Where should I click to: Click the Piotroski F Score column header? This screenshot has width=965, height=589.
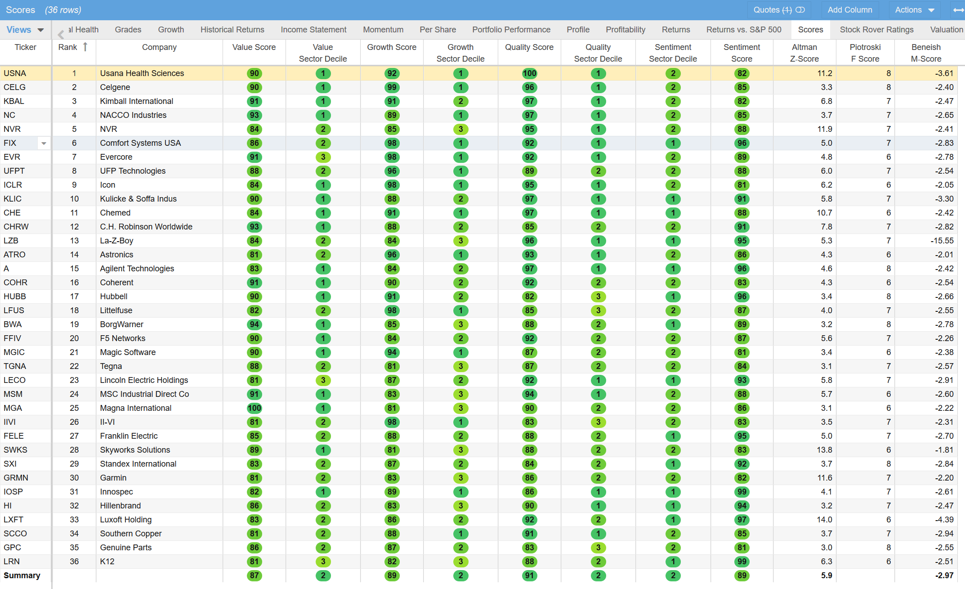point(865,53)
